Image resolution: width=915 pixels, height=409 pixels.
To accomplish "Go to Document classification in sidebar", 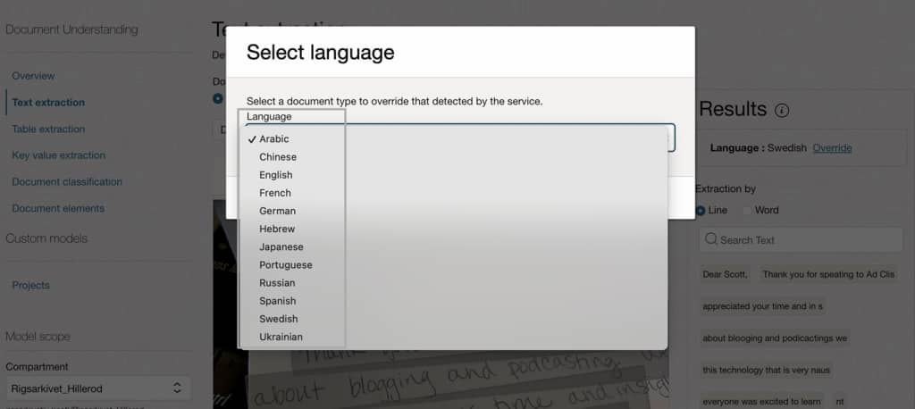I will point(67,182).
